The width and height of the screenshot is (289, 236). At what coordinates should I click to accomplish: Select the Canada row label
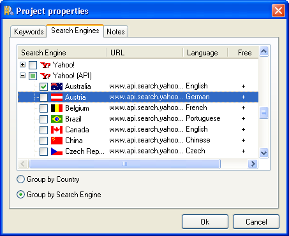(77, 130)
